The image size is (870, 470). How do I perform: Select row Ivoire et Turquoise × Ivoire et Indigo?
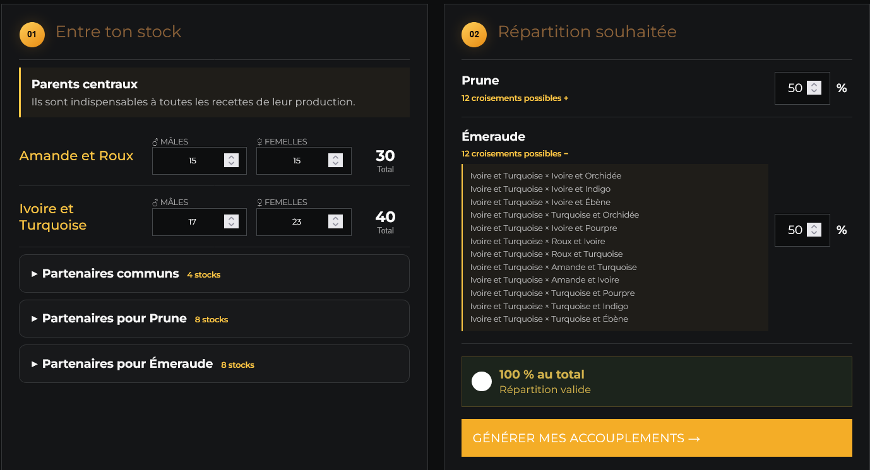tap(540, 189)
